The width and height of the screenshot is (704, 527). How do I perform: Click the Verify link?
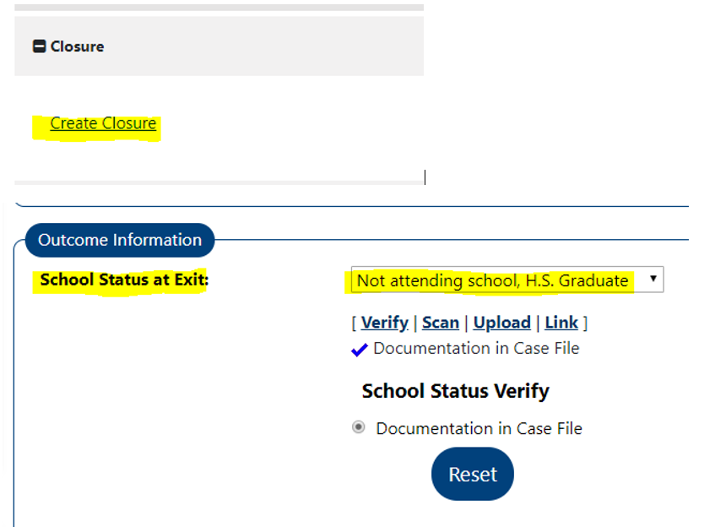pyautogui.click(x=384, y=323)
